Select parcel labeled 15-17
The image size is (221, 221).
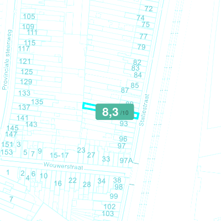click(59, 155)
